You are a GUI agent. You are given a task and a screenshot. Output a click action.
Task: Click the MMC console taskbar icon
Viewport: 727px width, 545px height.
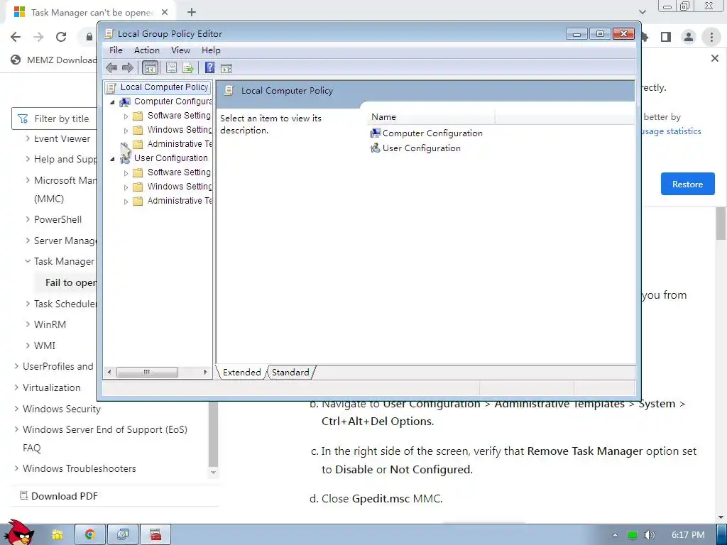coord(122,534)
